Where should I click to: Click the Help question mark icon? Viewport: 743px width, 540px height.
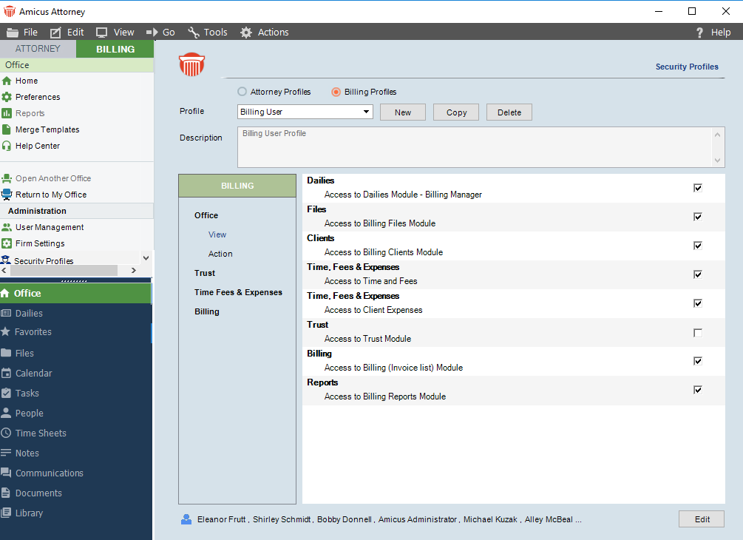coord(699,33)
